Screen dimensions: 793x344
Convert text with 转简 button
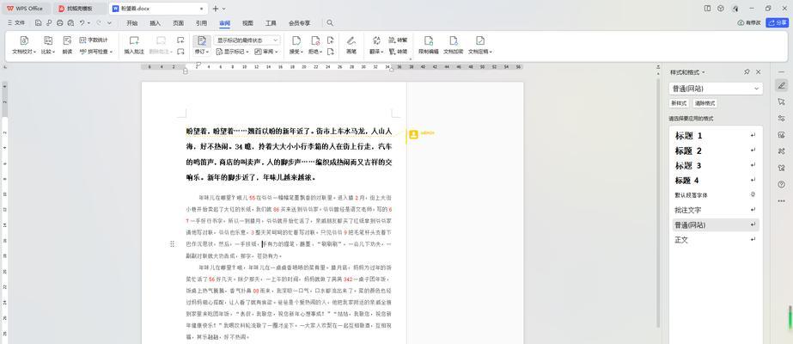click(398, 52)
